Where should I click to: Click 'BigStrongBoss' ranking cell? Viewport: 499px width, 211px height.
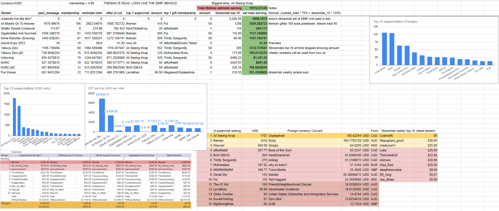(223, 204)
